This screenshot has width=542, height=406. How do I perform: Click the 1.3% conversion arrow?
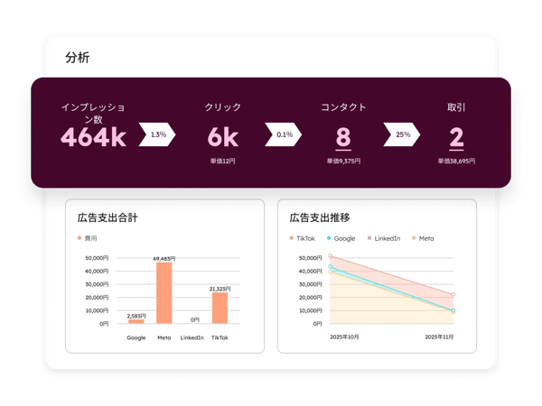coord(157,134)
